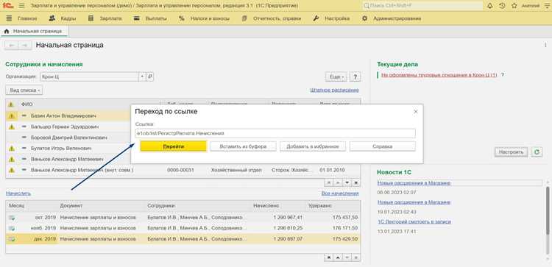552x267 pixels.
Task: Click document icon in нояб. 2019 row
Action: tap(12, 228)
